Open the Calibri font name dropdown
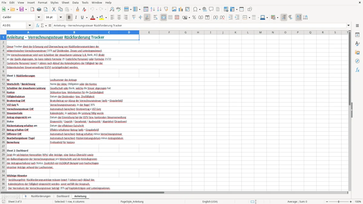 (39, 18)
